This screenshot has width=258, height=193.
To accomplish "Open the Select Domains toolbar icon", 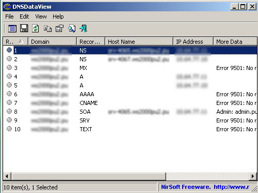I will tap(12, 28).
